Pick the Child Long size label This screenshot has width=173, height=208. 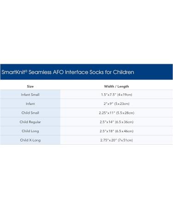30,131
